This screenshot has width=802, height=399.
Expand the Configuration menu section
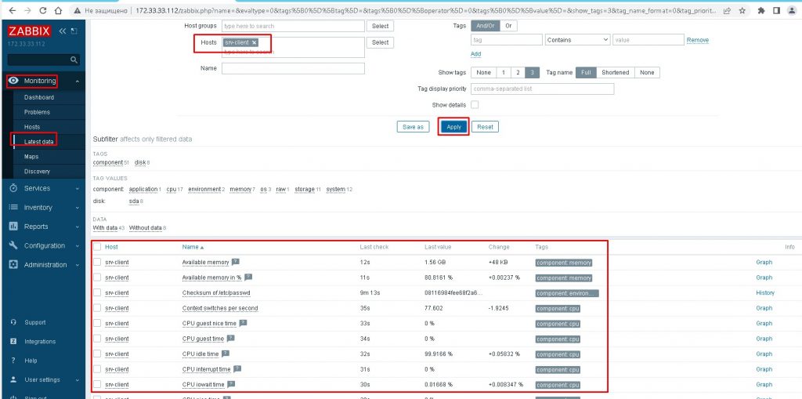[44, 245]
